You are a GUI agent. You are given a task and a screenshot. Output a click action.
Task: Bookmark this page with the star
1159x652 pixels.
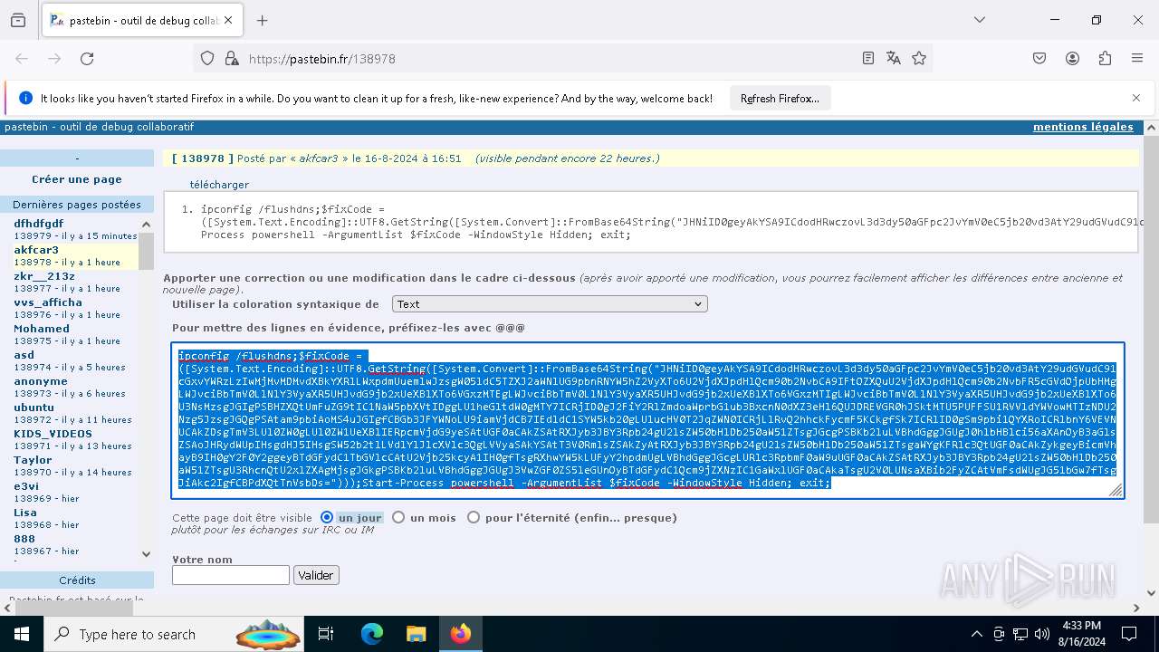click(919, 58)
